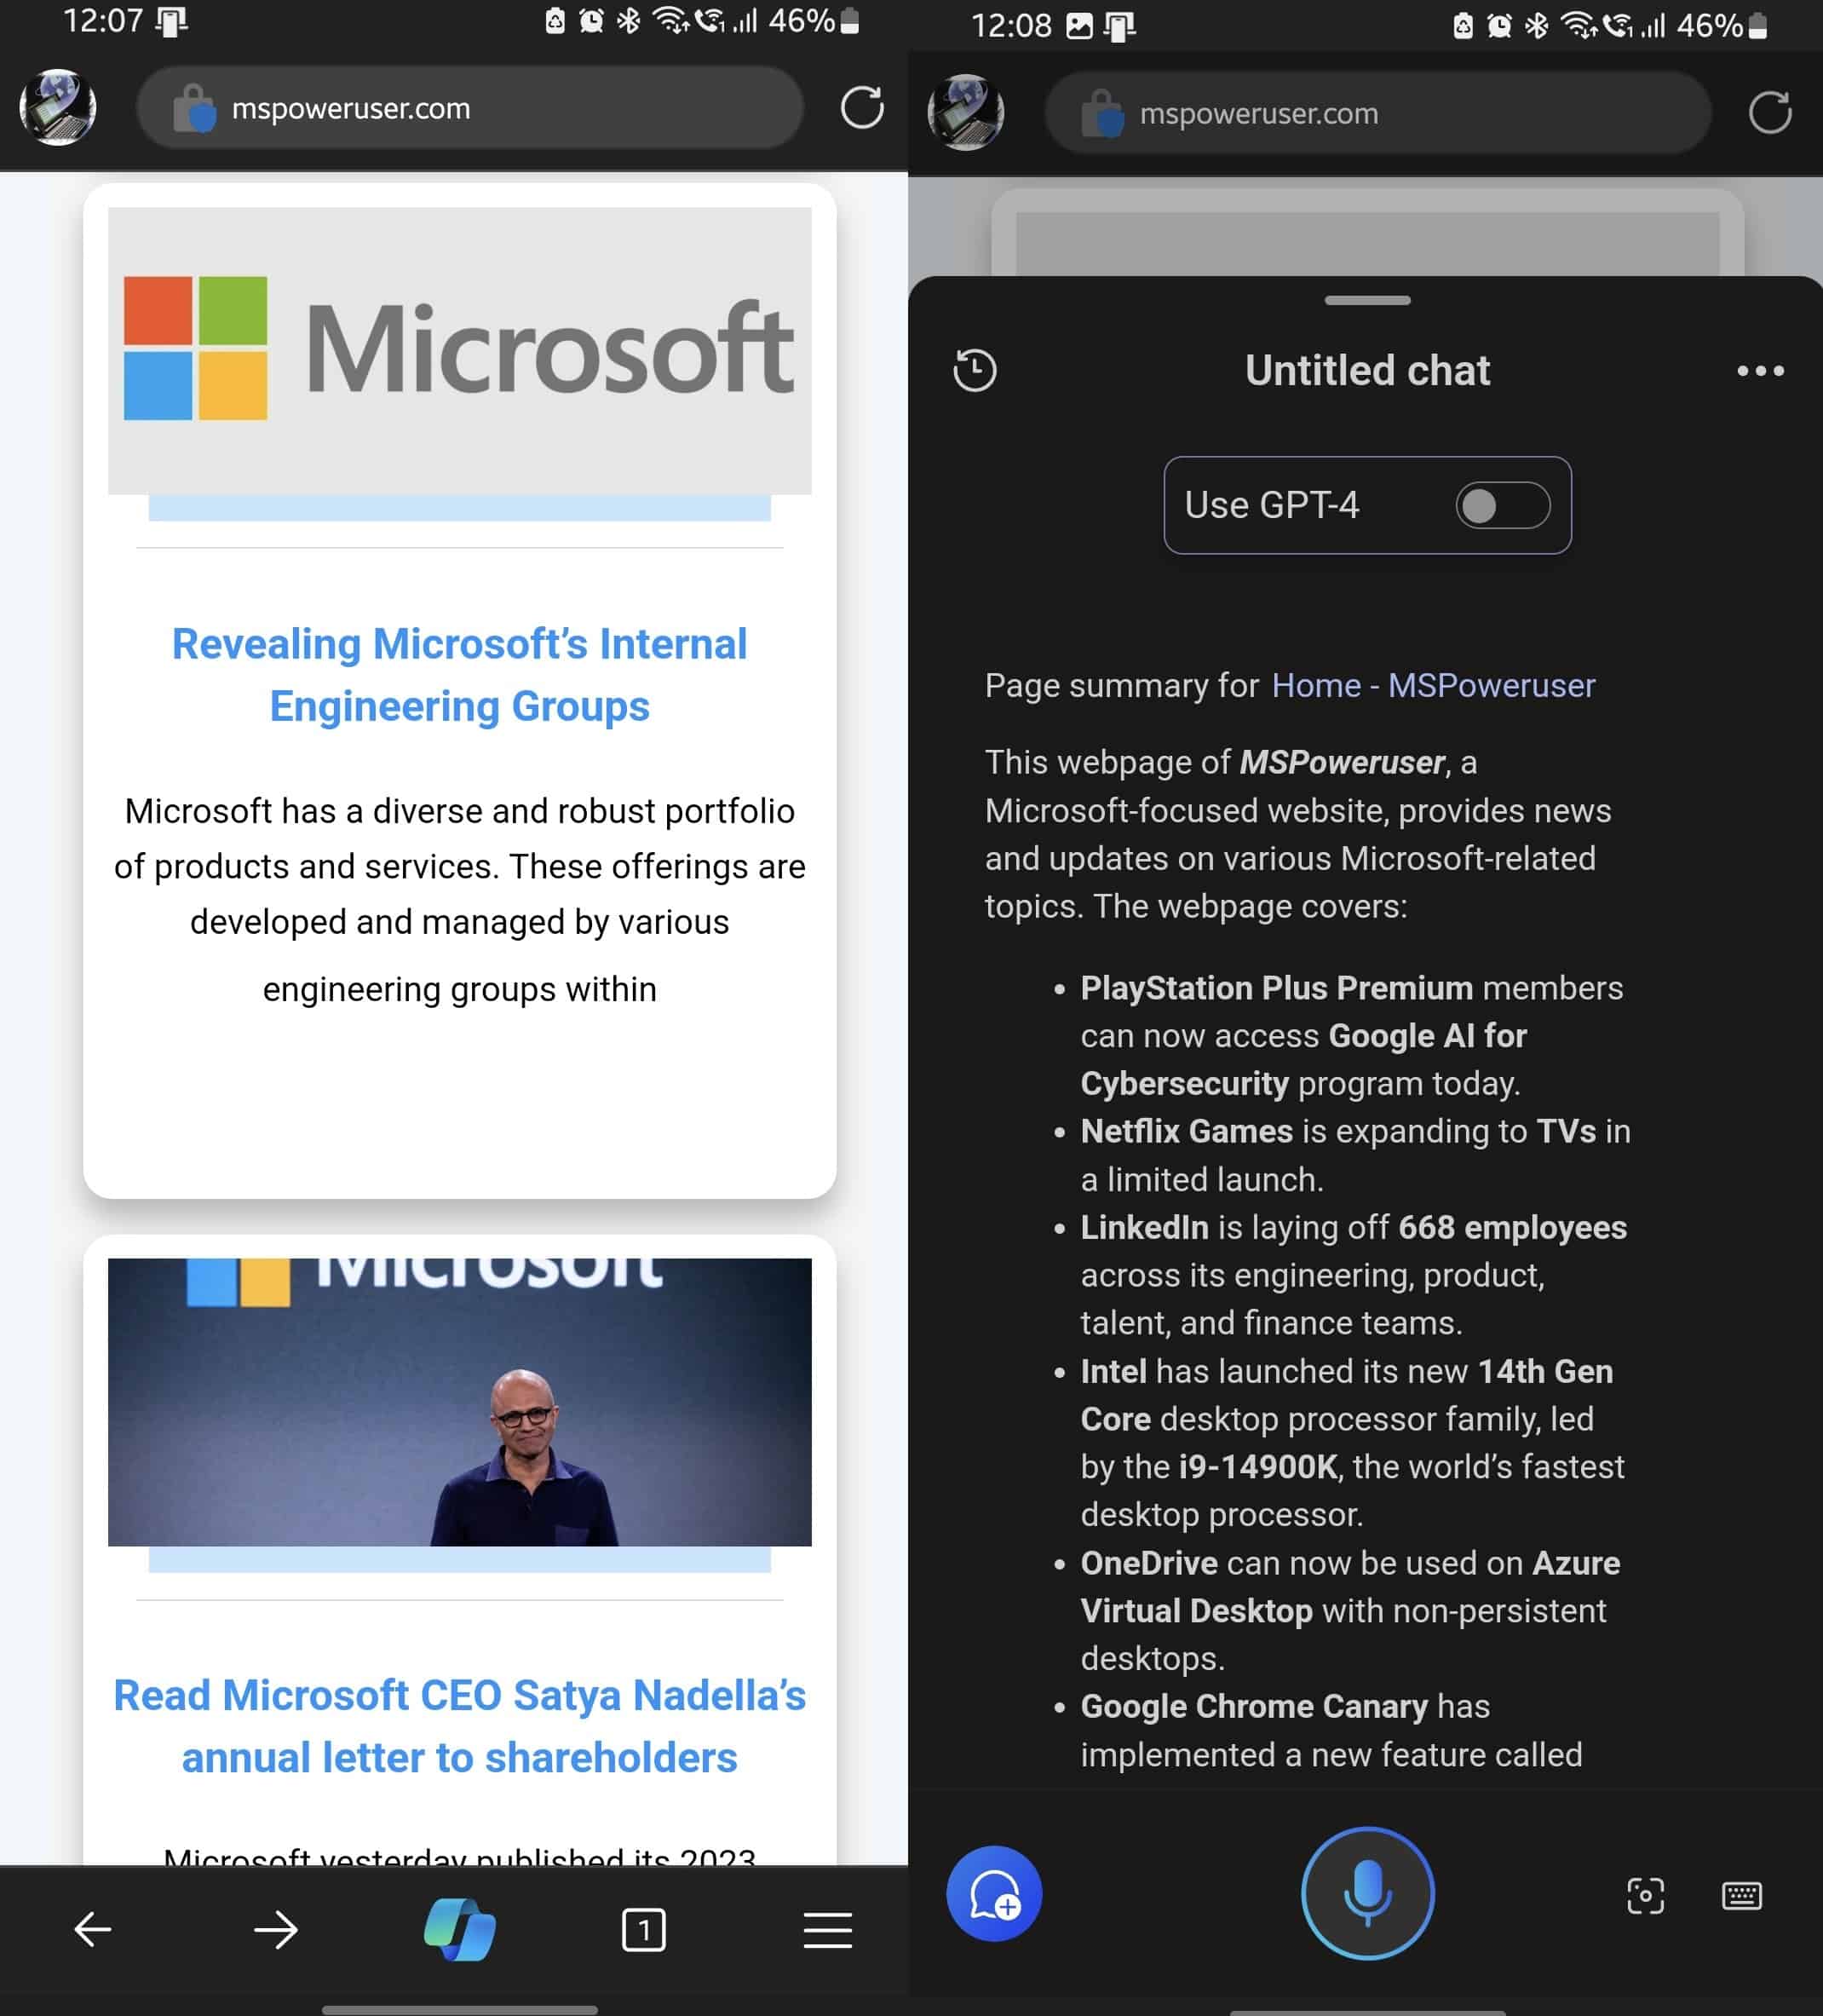Navigate forward in the browser
This screenshot has height=2016, width=1823.
point(275,1930)
